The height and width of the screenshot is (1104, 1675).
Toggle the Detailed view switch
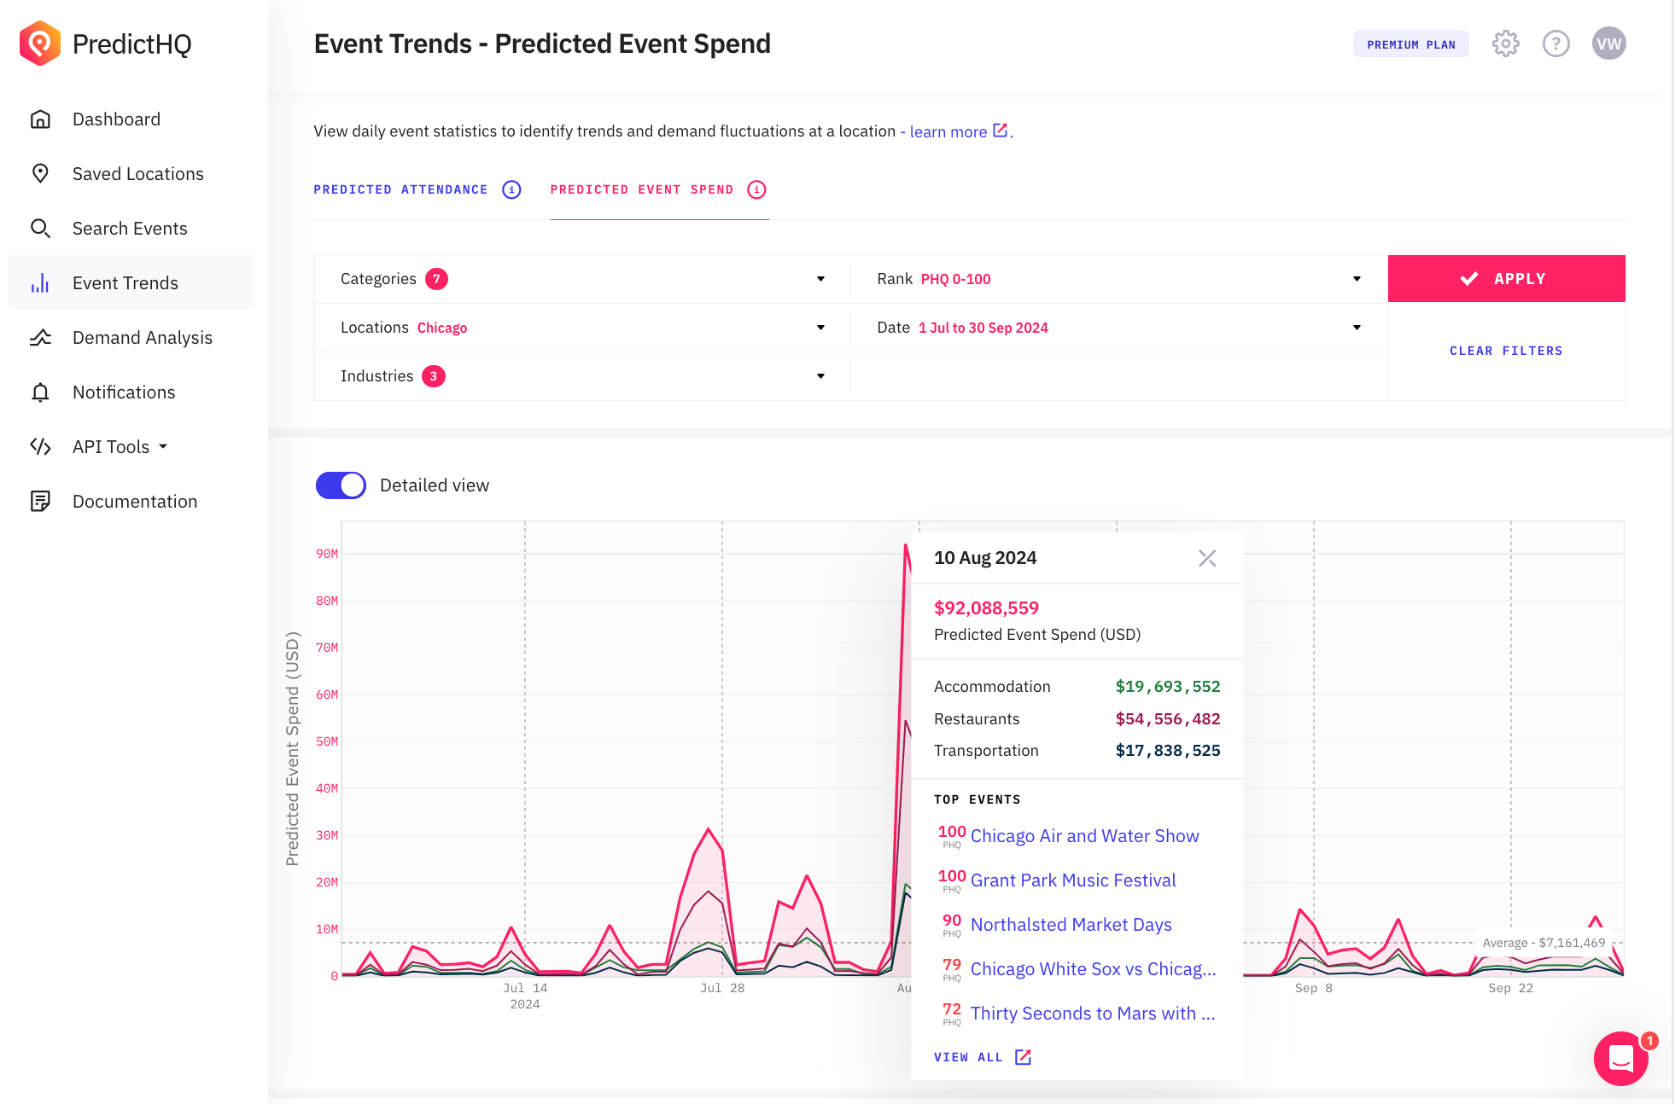pyautogui.click(x=341, y=485)
